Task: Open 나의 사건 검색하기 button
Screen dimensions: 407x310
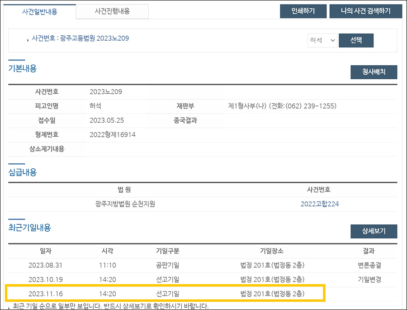Action: point(365,11)
